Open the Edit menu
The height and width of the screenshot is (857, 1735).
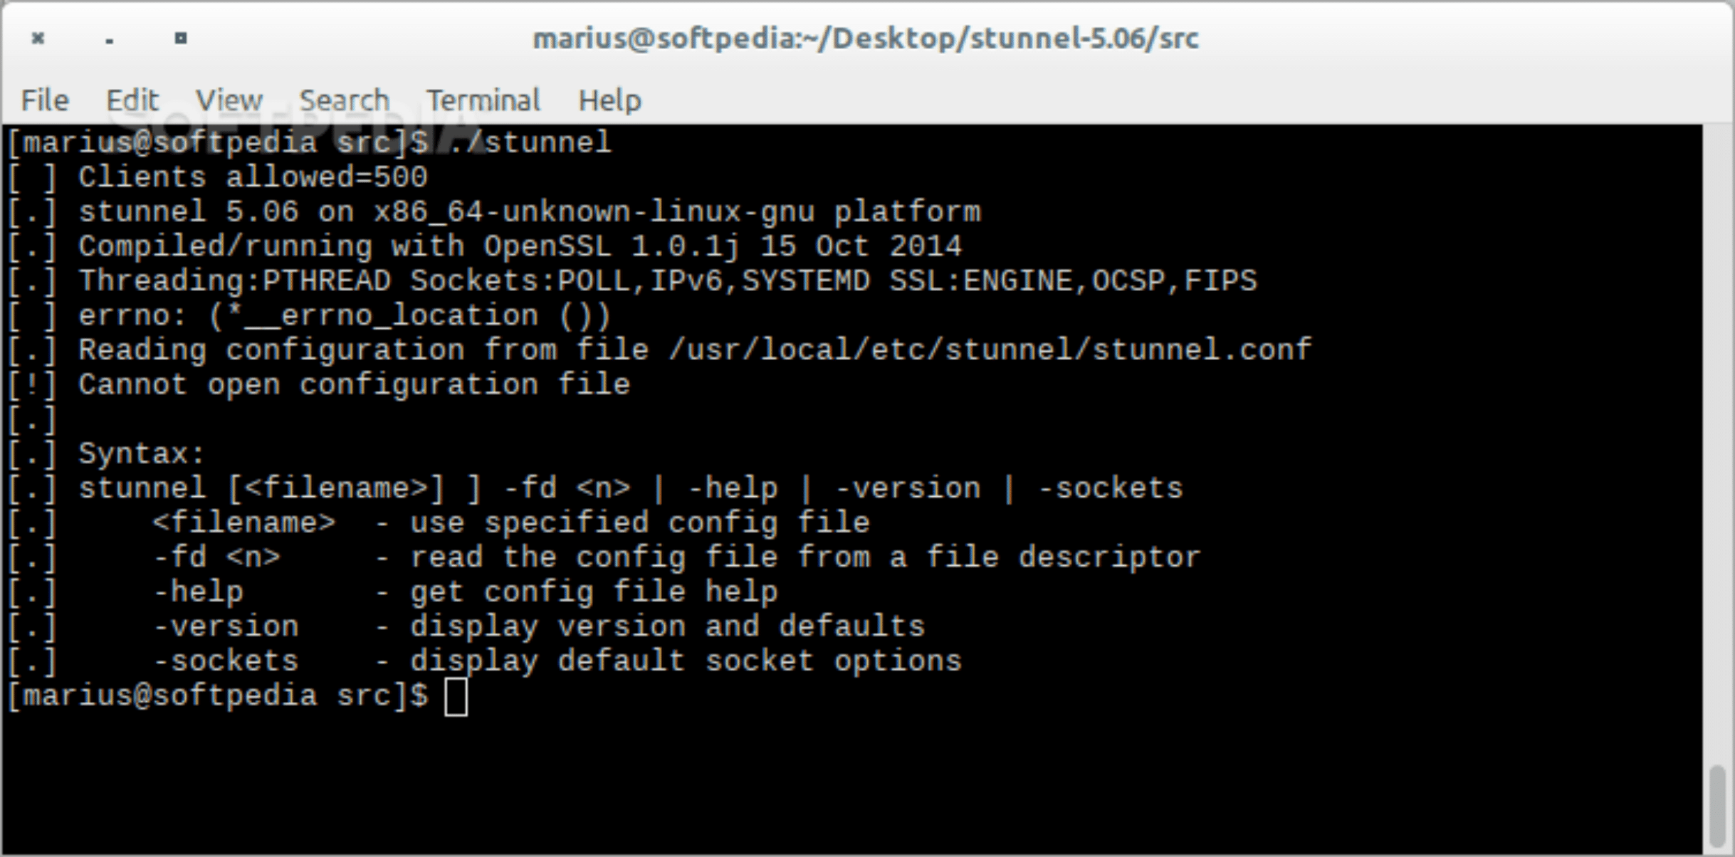[x=132, y=100]
